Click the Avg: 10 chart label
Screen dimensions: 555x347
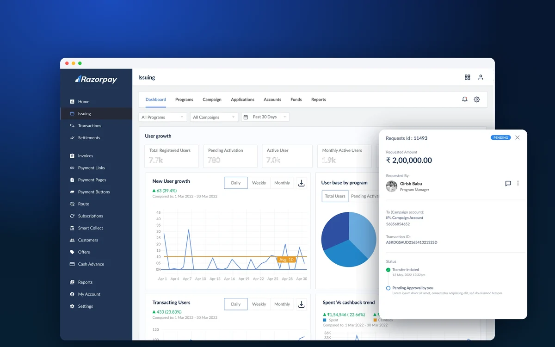(x=286, y=260)
